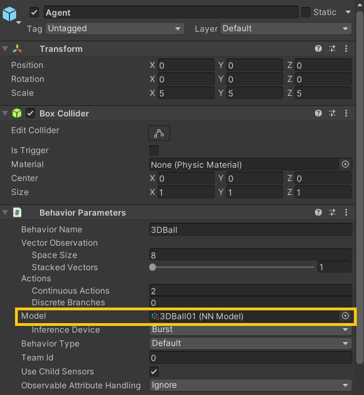Click the Stacked Vectors value field
The image size is (364, 395).
point(335,267)
